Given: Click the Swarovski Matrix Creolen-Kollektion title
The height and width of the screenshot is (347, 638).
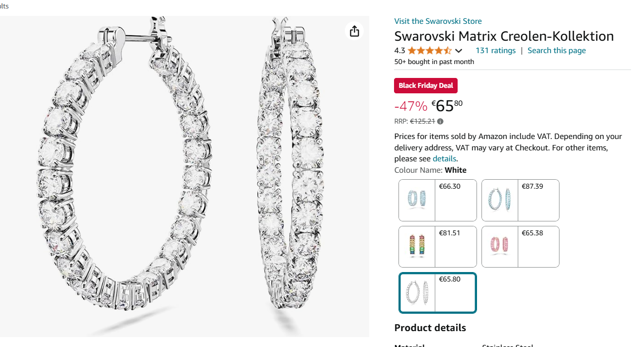Looking at the screenshot, I should pyautogui.click(x=504, y=36).
